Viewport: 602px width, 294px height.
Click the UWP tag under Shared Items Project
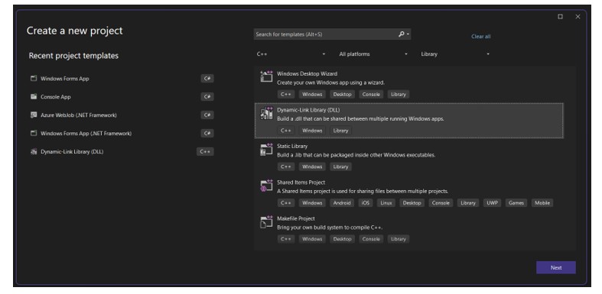492,203
